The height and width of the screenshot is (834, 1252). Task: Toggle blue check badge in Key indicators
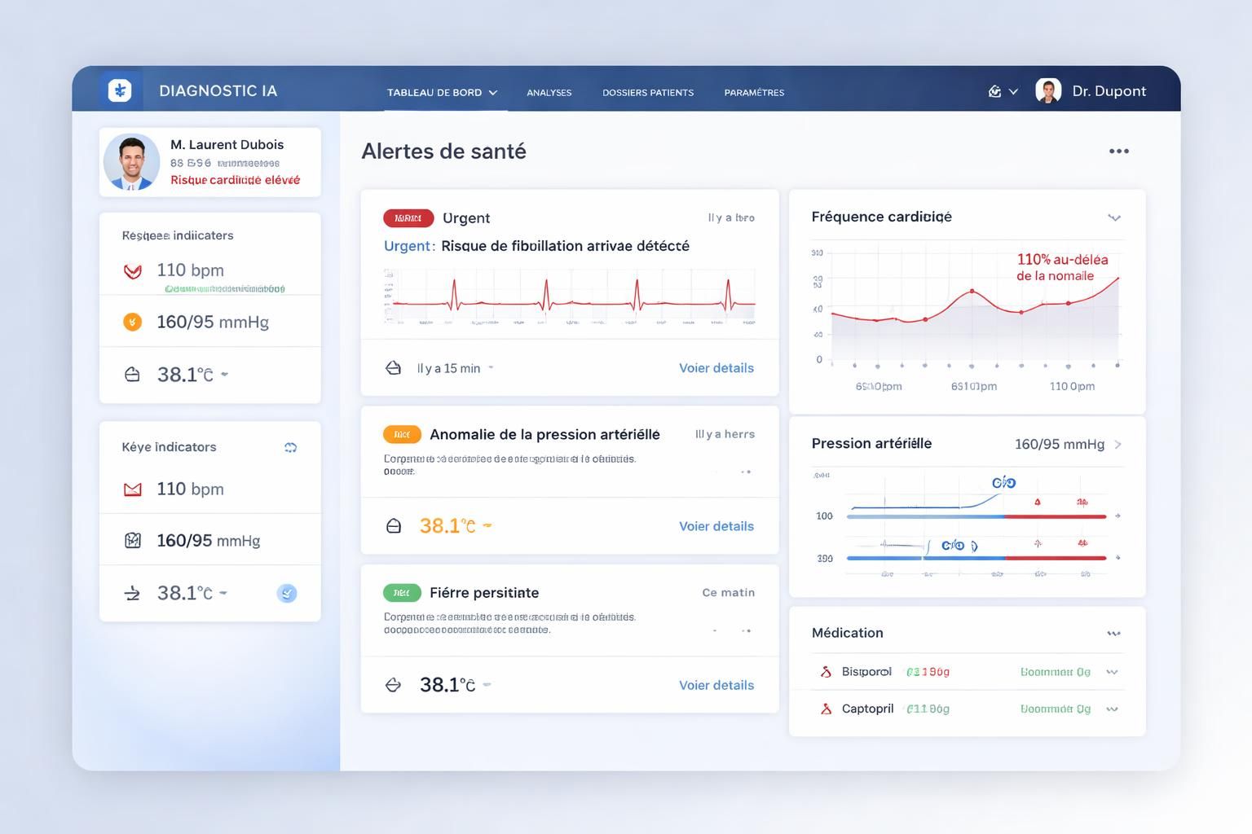coord(287,593)
